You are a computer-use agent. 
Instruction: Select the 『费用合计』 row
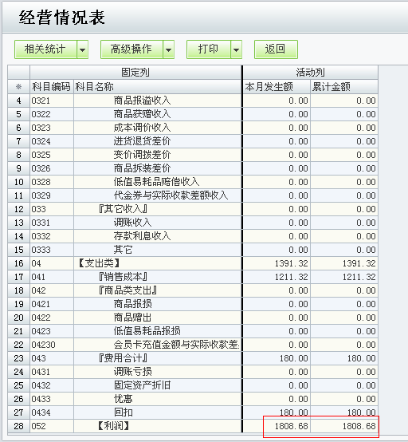(x=193, y=358)
